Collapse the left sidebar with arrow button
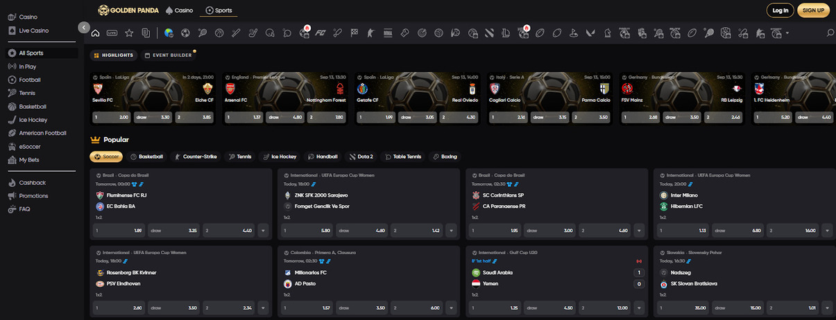Screen dimensions: 836x320 click(84, 28)
